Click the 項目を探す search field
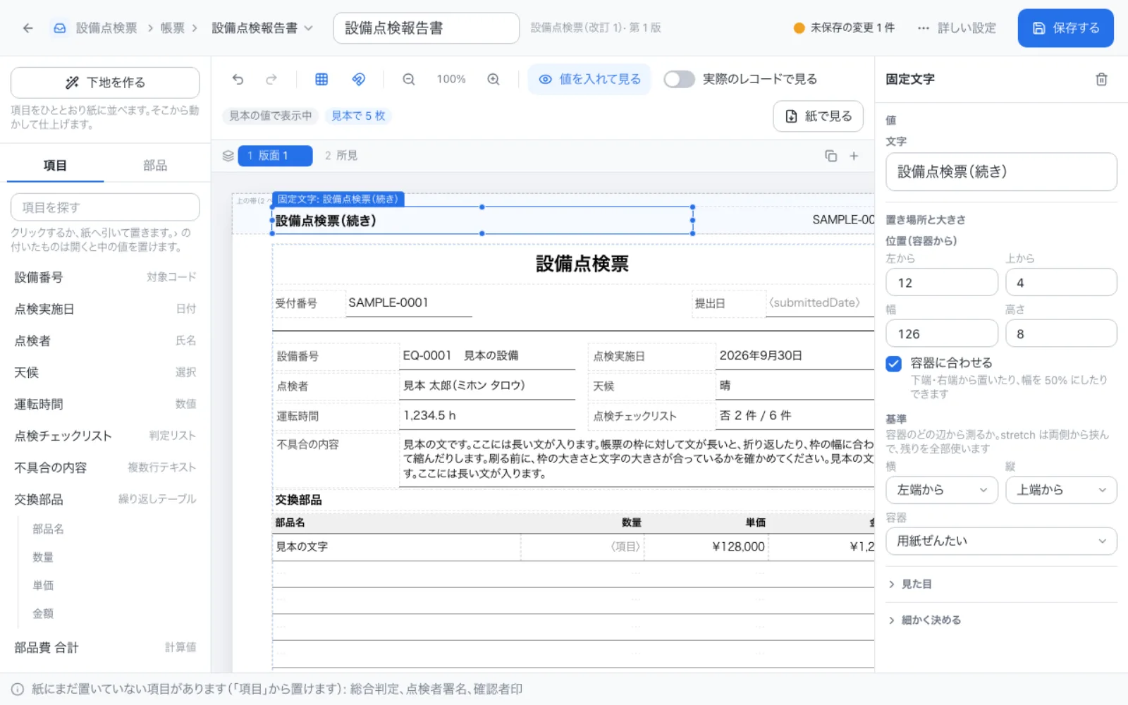 [x=105, y=207]
